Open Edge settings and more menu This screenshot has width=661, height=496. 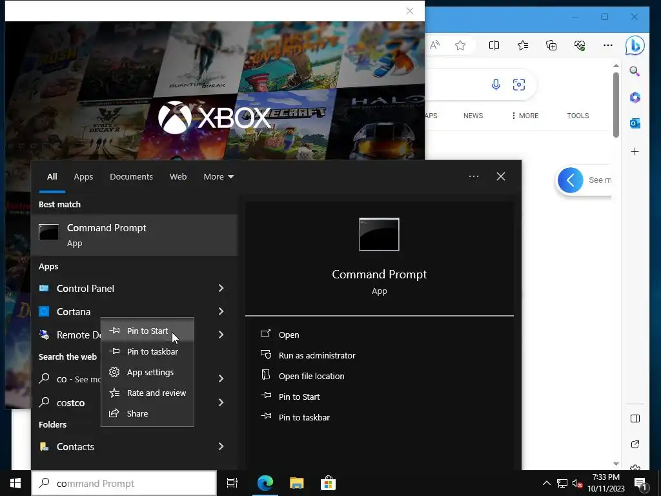tap(608, 45)
